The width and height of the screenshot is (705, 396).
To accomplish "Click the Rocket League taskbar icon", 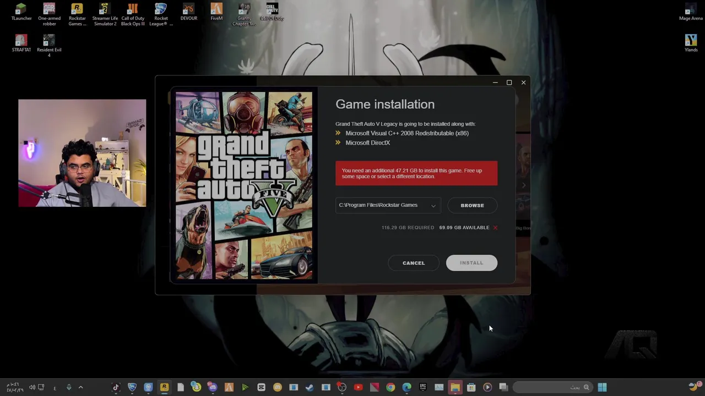I will tap(132, 387).
